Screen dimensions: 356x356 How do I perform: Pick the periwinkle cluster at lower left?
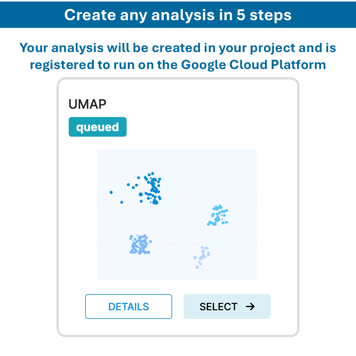139,245
